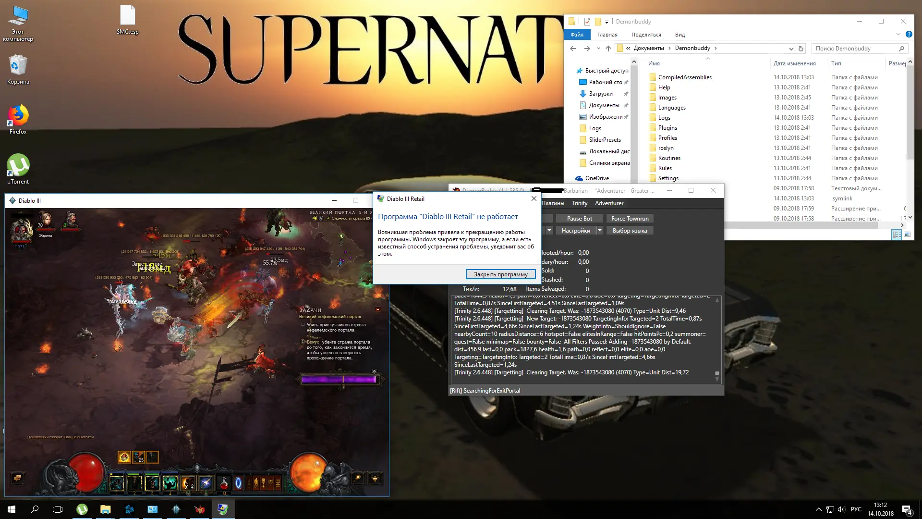Open dropdown arrow next to Настройки button
The image size is (922, 519).
(x=600, y=231)
